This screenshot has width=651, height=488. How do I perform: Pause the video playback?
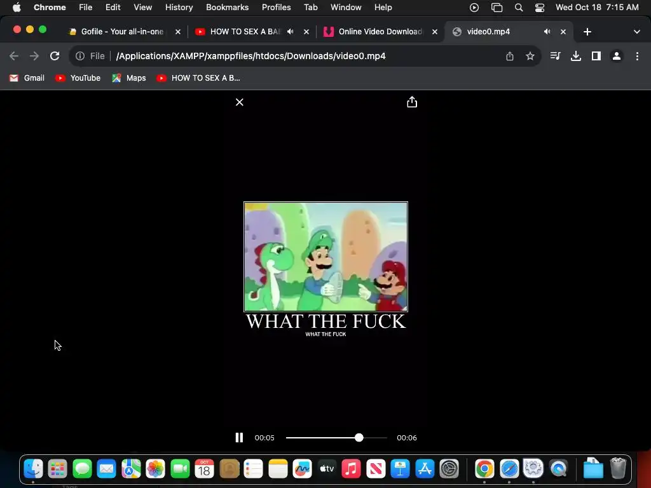239,437
